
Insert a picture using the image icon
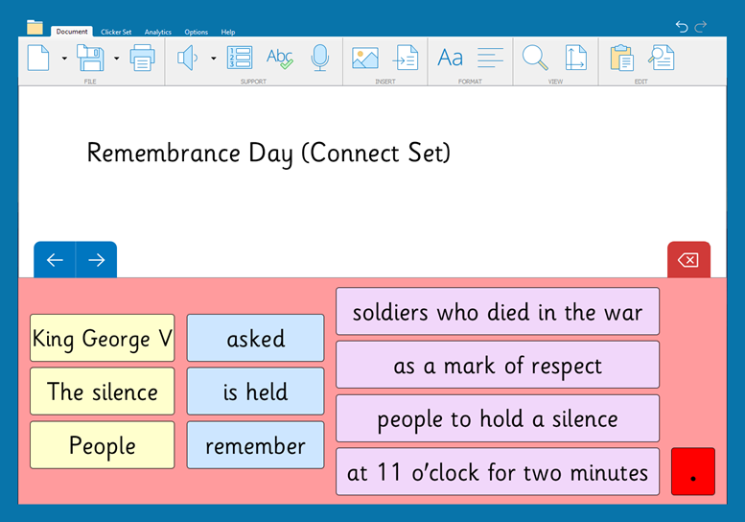[364, 59]
